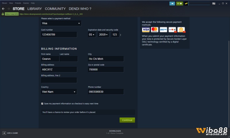Viewport: 230px width, 138px height.
Task: Click the window resize grip in corner
Action: (229, 137)
